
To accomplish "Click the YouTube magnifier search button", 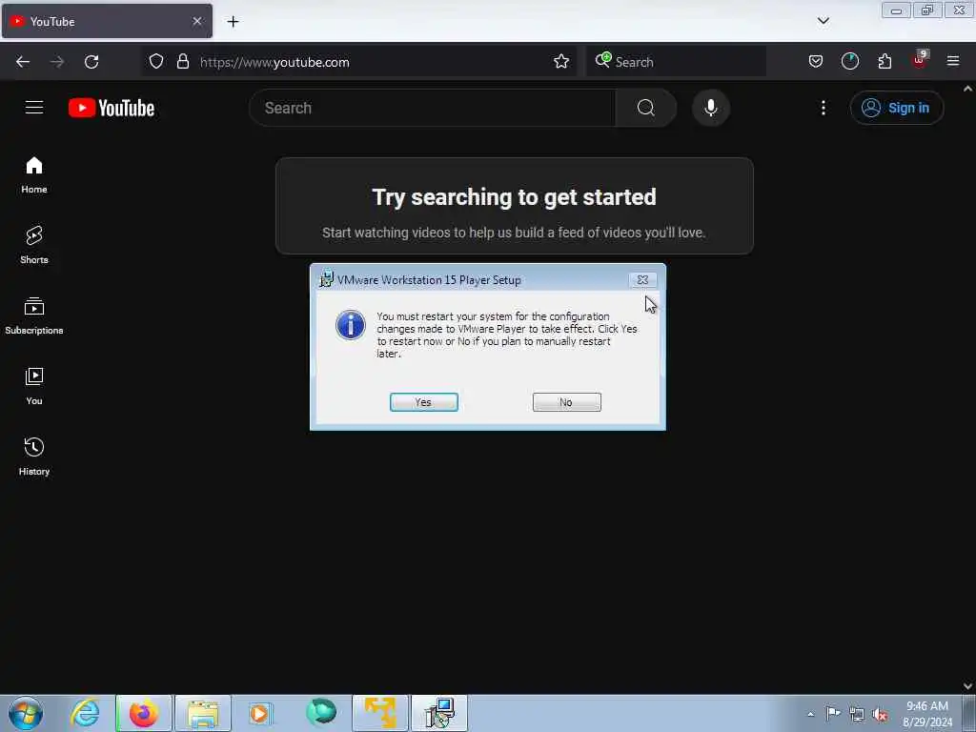I will click(x=645, y=108).
